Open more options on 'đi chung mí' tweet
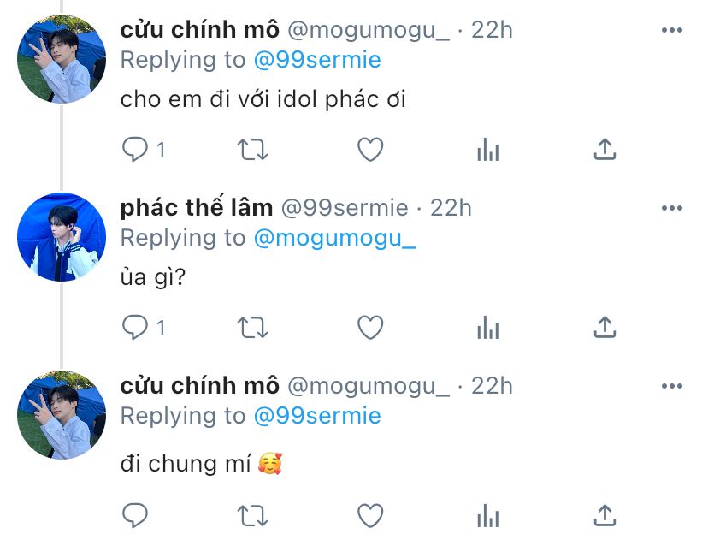This screenshot has width=708, height=540. (671, 386)
